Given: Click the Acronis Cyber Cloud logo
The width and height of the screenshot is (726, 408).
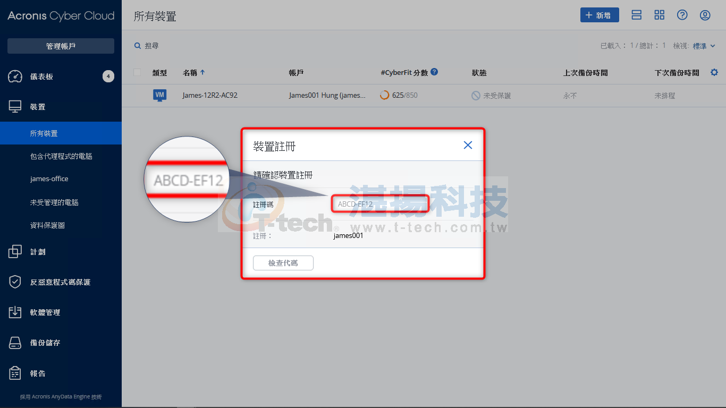Looking at the screenshot, I should [61, 16].
